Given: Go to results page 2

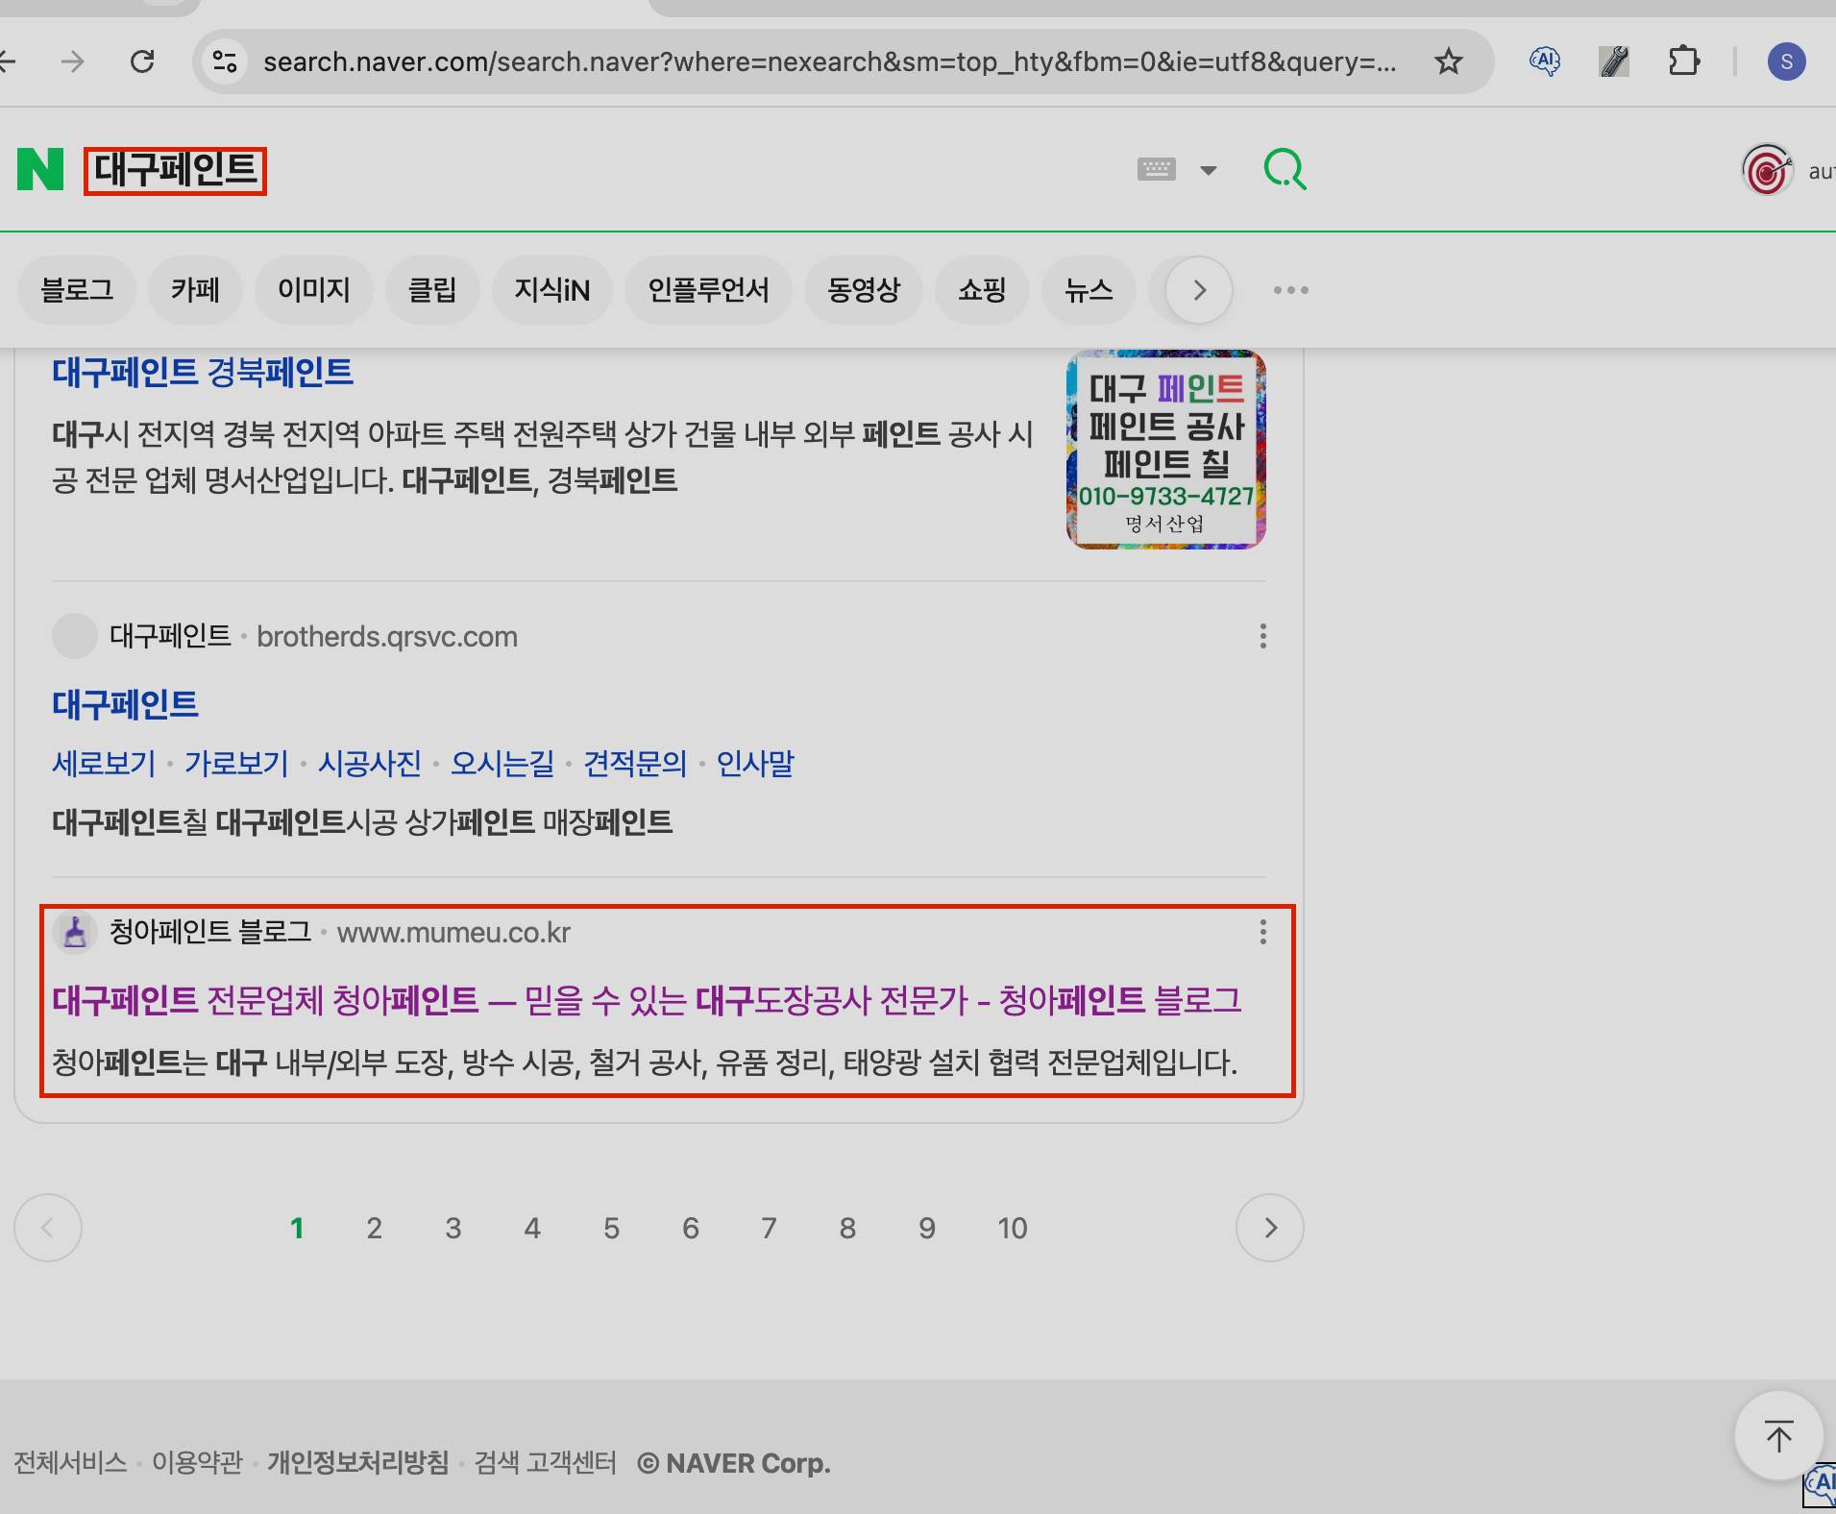Looking at the screenshot, I should coord(374,1229).
